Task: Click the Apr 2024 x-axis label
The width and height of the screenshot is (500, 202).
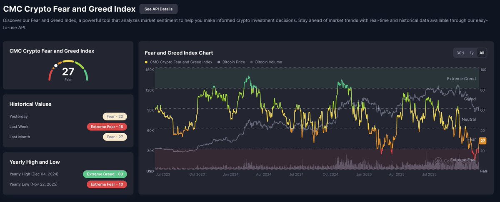Action: click(263, 175)
